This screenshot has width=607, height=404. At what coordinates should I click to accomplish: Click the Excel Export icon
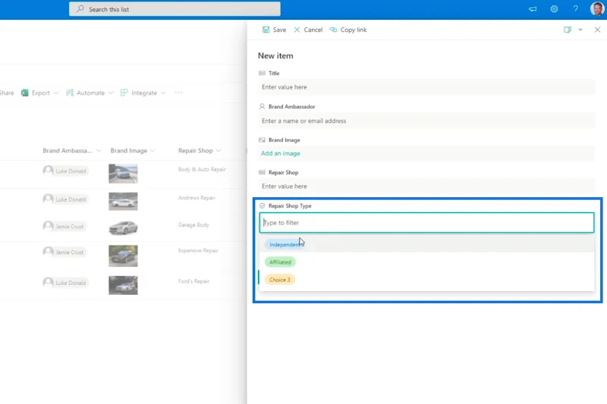point(25,92)
